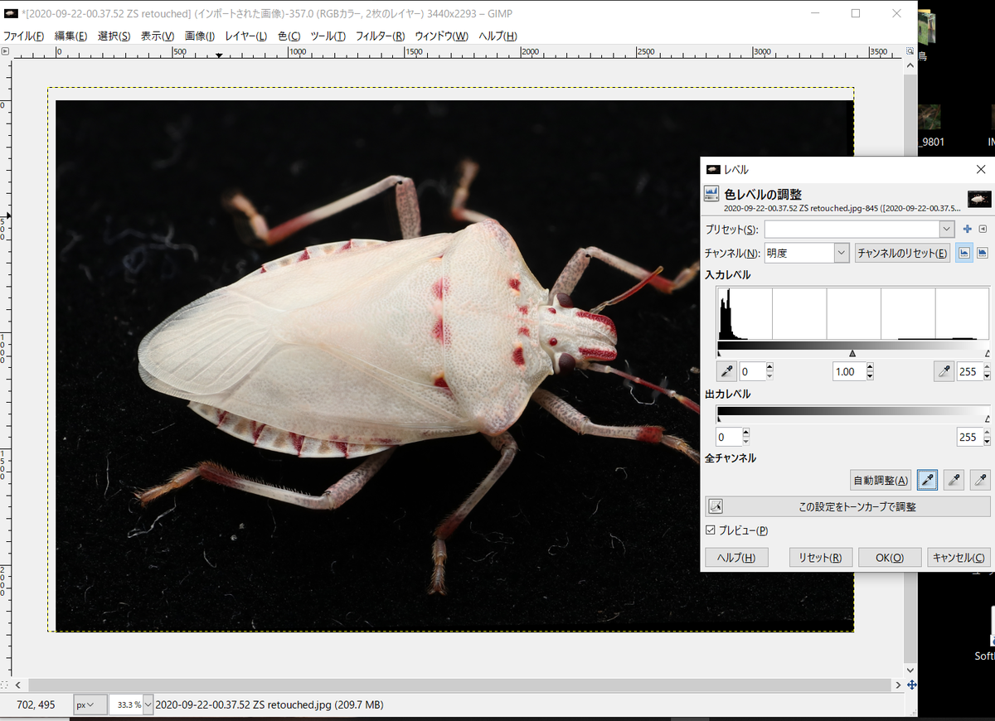
Task: Open the ヘルプ(H) menu
Action: (498, 36)
